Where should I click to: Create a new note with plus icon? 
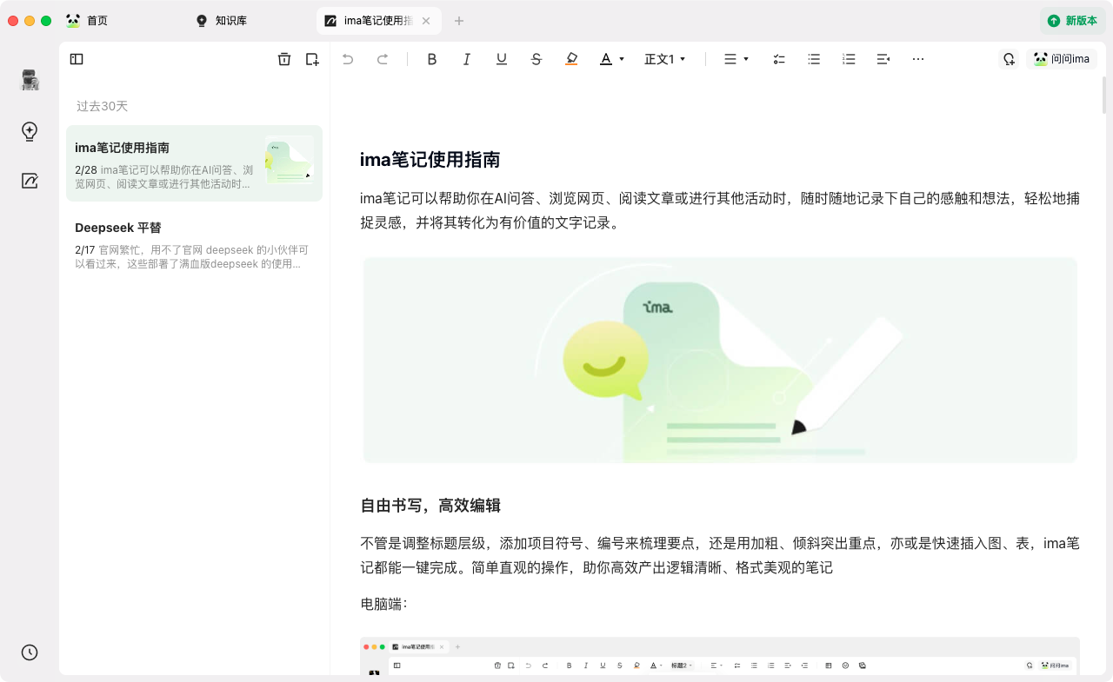coord(312,59)
